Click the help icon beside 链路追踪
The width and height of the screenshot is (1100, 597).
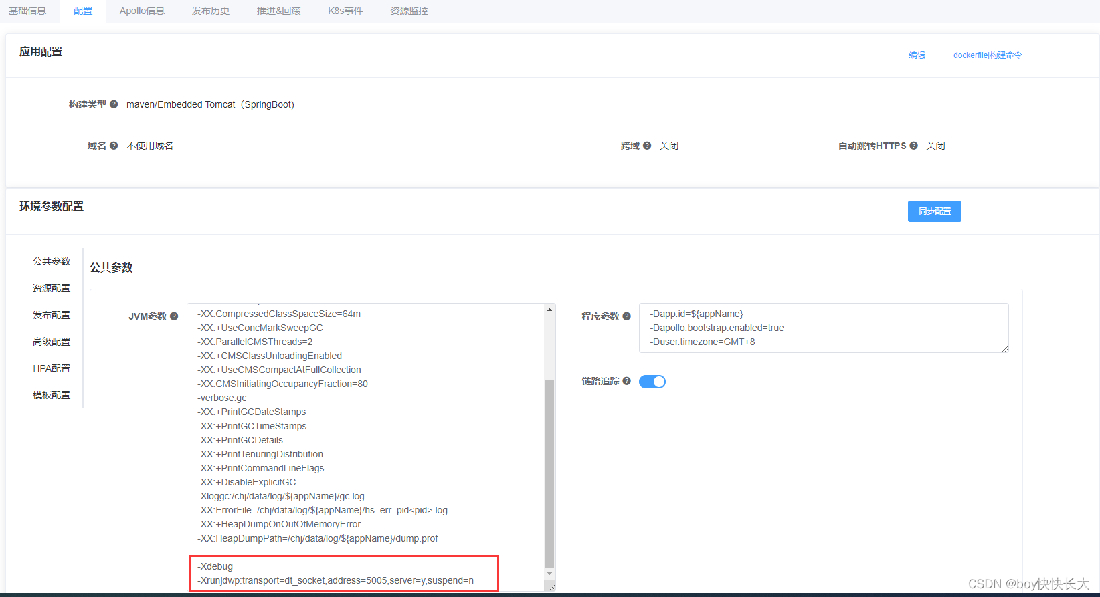(x=626, y=381)
